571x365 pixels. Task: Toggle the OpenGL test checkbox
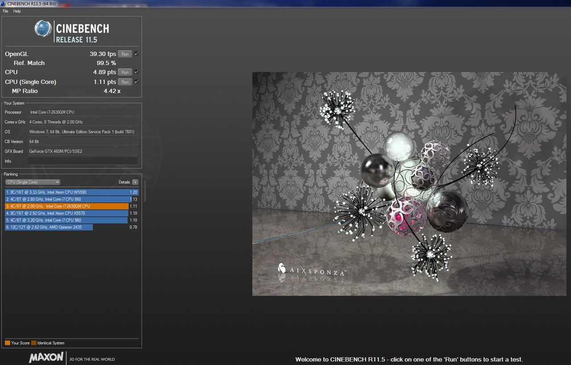click(137, 54)
